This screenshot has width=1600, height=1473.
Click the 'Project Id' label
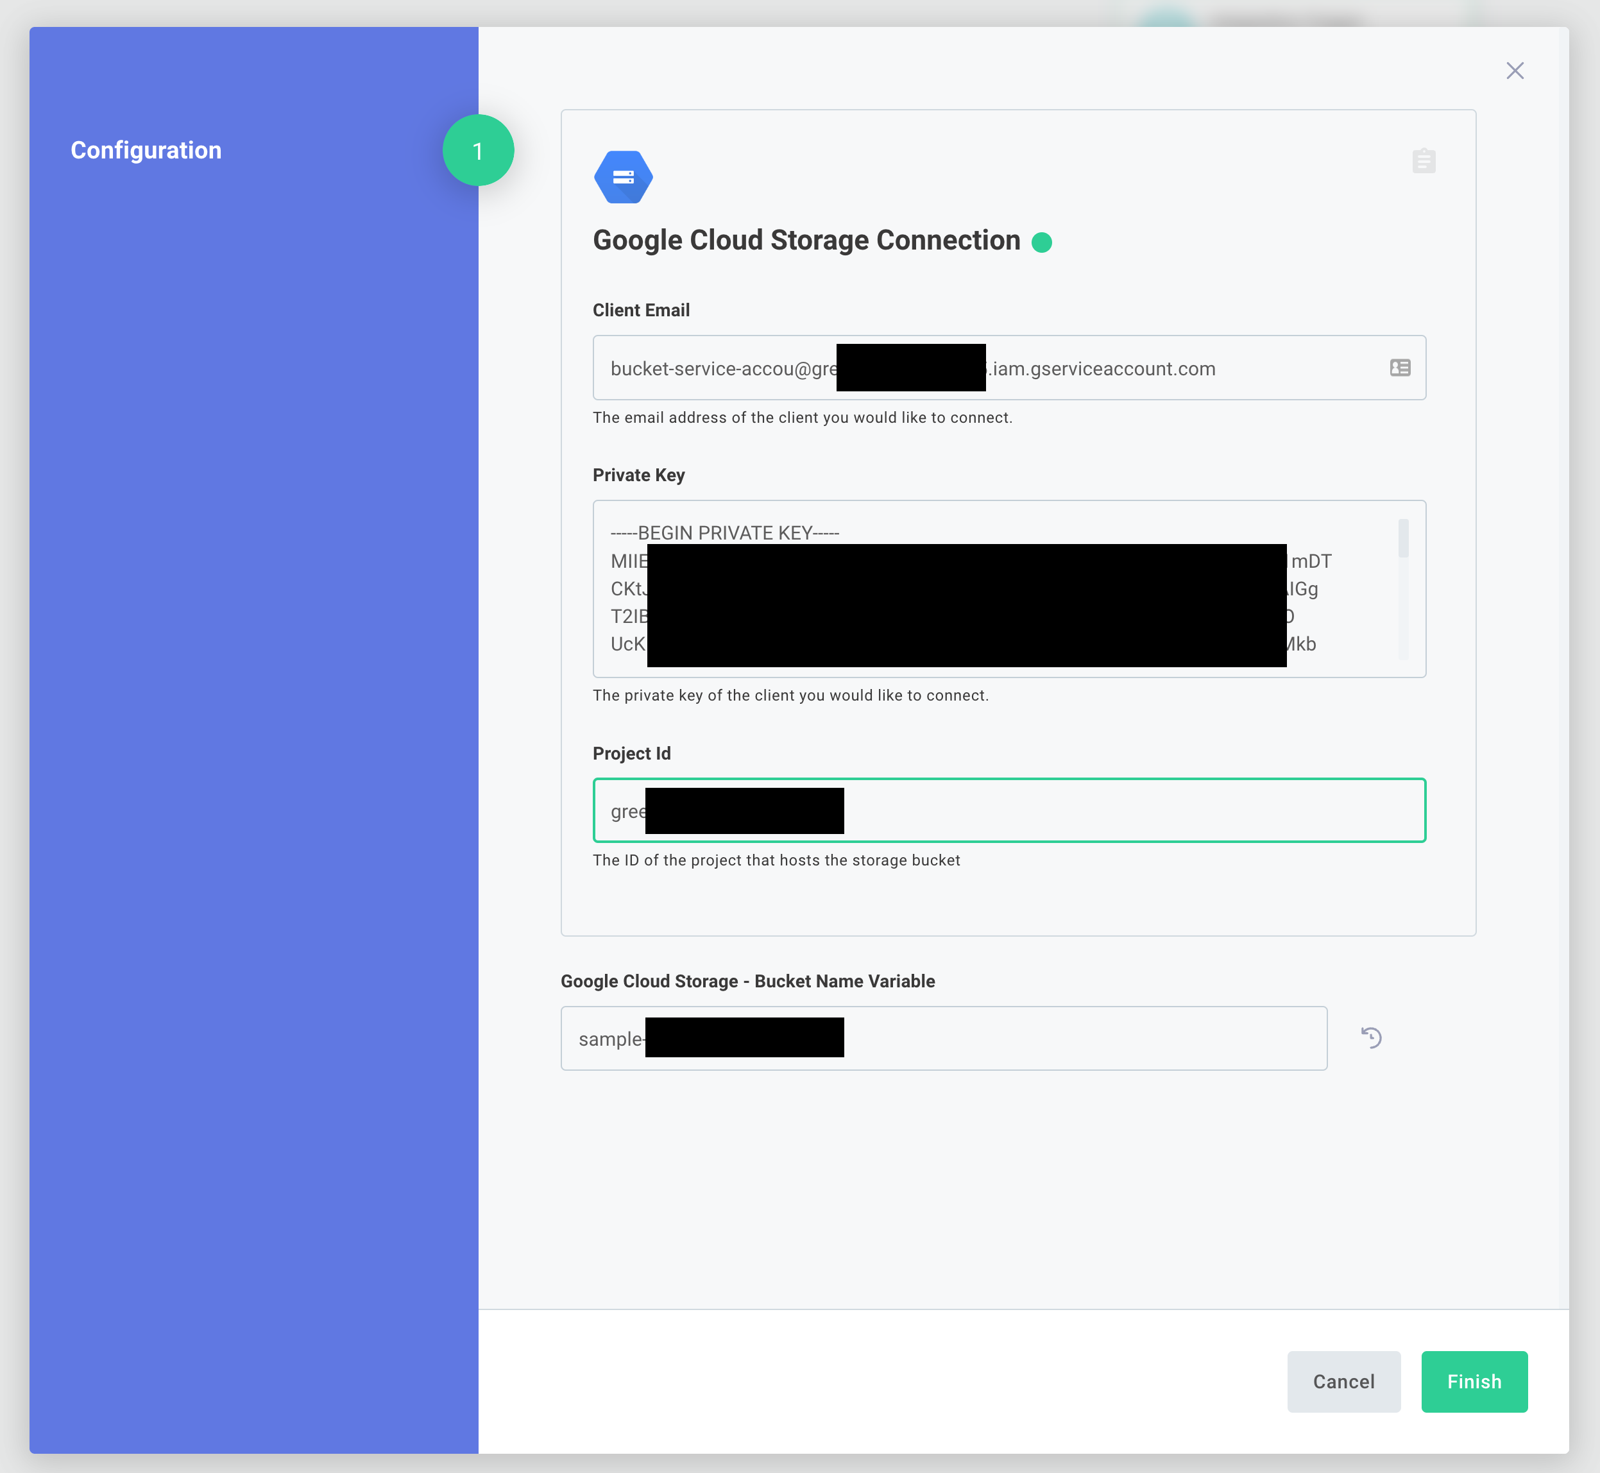click(631, 753)
